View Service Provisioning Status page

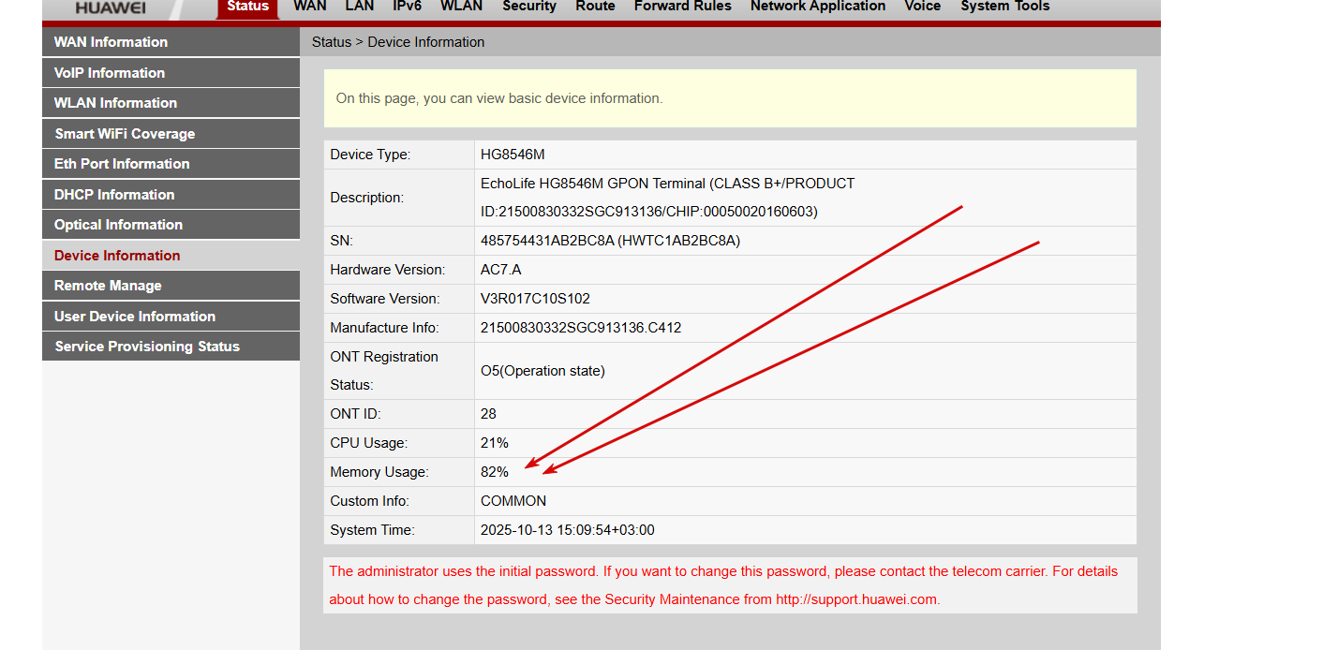pos(171,347)
